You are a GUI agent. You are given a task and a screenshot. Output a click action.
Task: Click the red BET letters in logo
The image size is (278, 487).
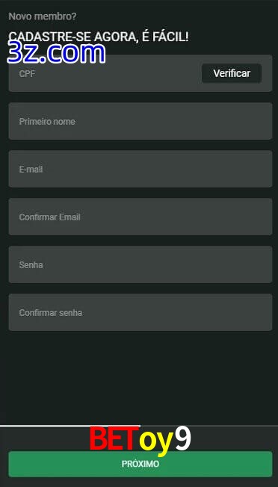click(x=114, y=439)
